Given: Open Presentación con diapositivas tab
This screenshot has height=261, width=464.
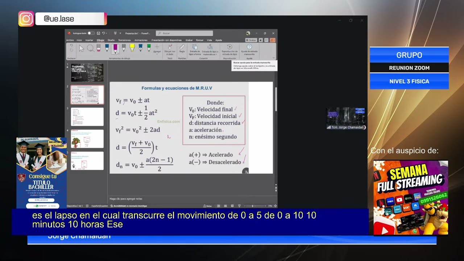Looking at the screenshot, I should point(166,40).
